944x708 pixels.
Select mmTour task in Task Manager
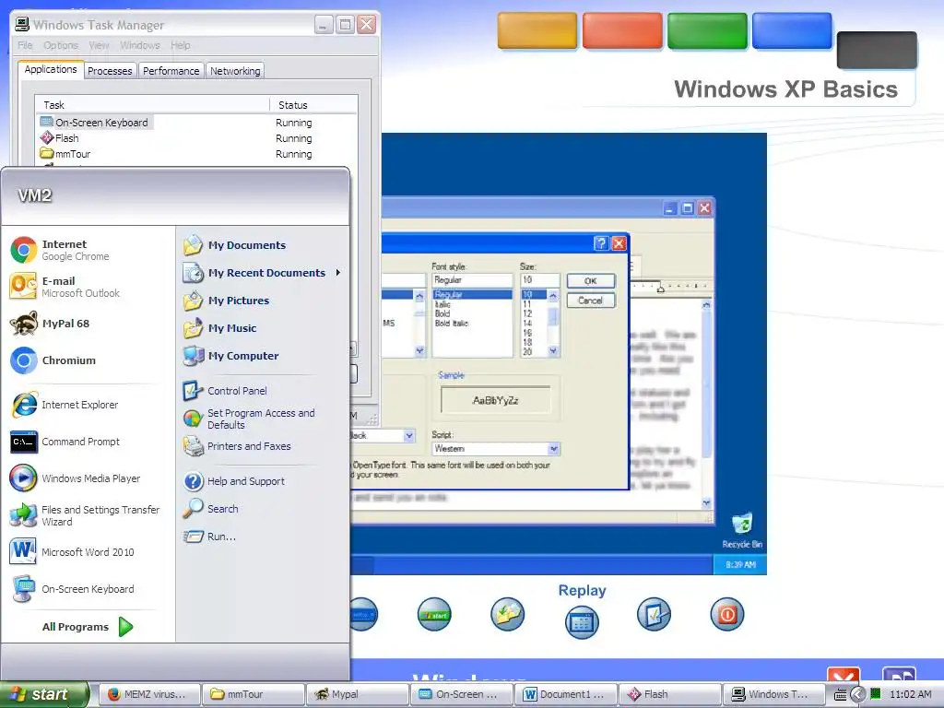[x=196, y=154]
